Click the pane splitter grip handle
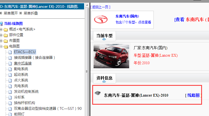 point(87,71)
